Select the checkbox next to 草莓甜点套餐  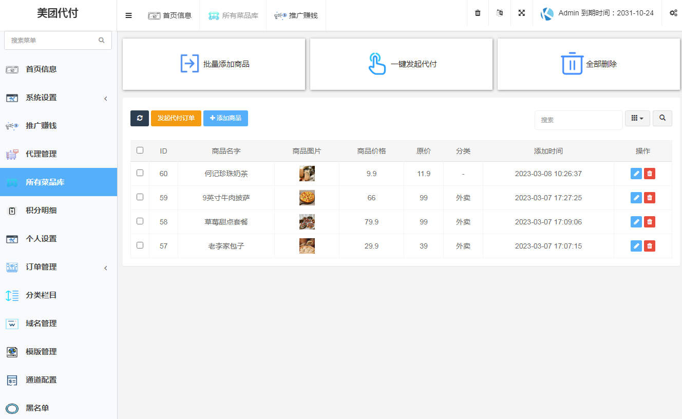[140, 222]
